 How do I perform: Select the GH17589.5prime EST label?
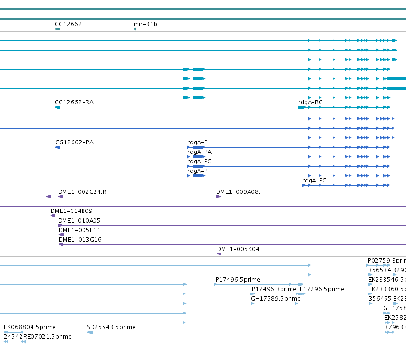coord(275,299)
